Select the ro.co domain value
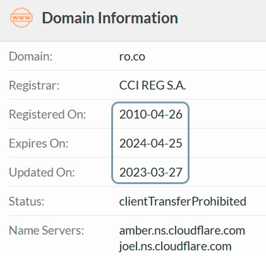 click(x=132, y=57)
